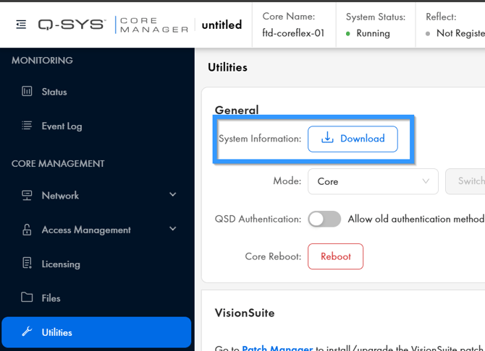Viewport: 485px width, 351px height.
Task: Expand the Network submenu chevron
Action: (x=173, y=194)
